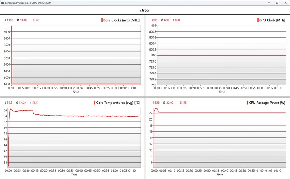Click the 'Time' axis label under Core Temperatures chart
Image resolution: width=290 pixels, height=179 pixels.
pyautogui.click(x=74, y=175)
